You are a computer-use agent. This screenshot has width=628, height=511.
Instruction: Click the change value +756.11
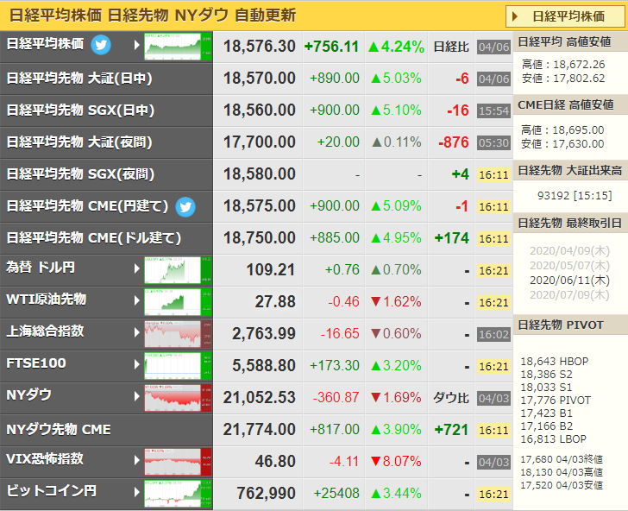pyautogui.click(x=331, y=47)
